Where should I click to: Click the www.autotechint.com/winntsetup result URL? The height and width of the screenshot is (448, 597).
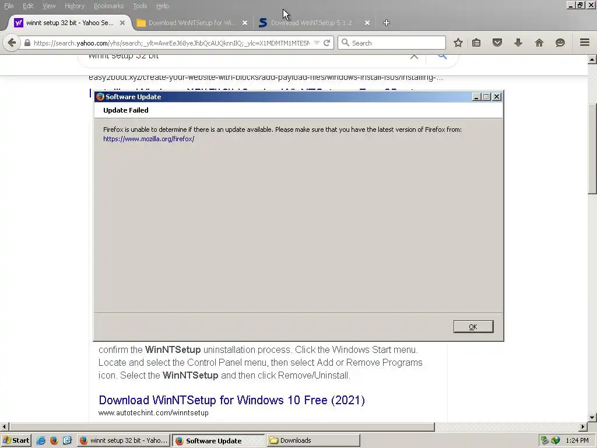153,412
